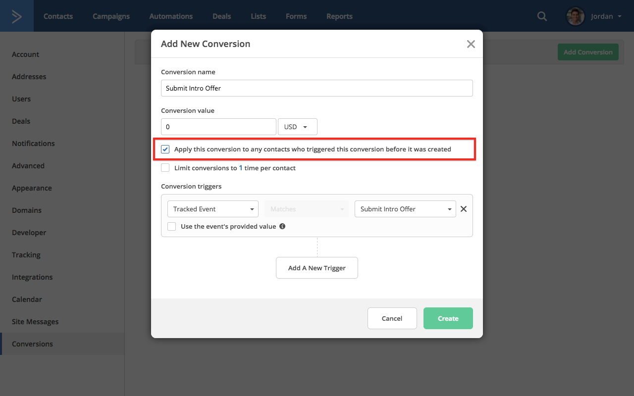Viewport: 634px width, 396px height.
Task: Click the Create button
Action: click(448, 318)
